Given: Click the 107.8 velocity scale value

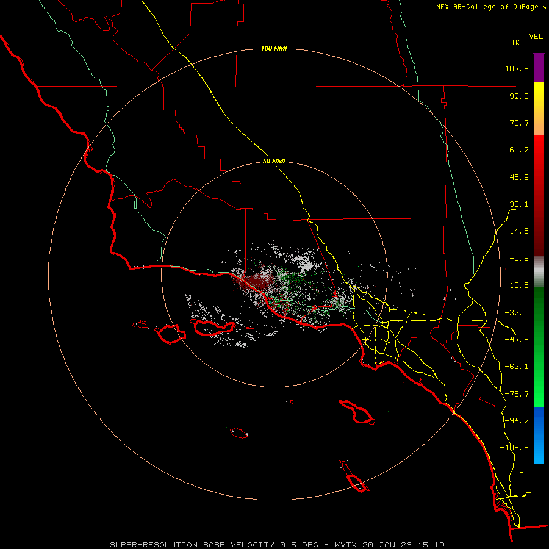Looking at the screenshot, I should (517, 68).
